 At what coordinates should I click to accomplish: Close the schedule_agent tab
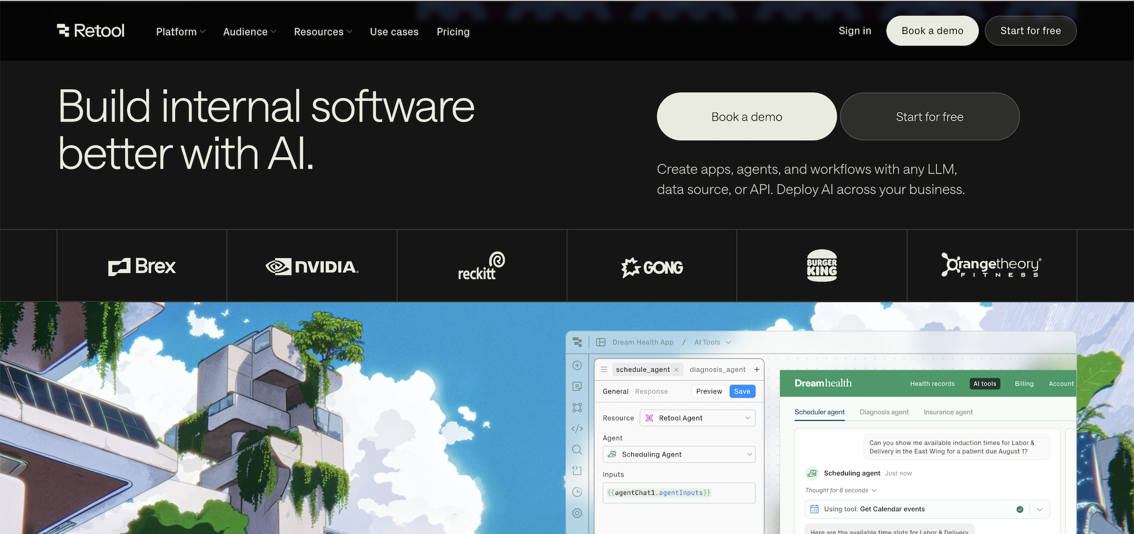[x=676, y=370]
